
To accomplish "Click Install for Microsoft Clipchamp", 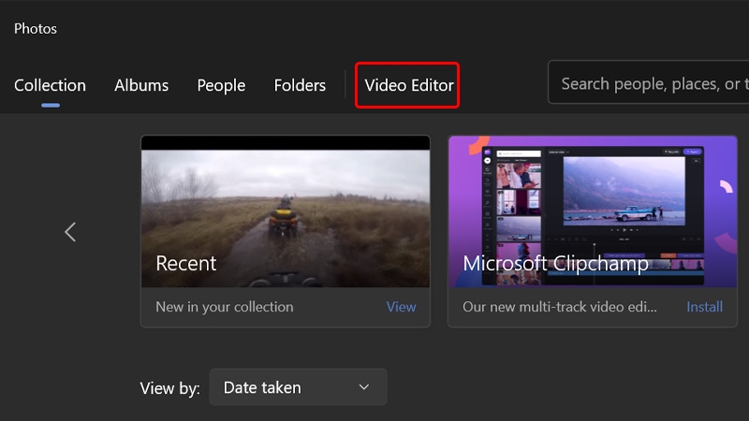I will click(x=705, y=307).
